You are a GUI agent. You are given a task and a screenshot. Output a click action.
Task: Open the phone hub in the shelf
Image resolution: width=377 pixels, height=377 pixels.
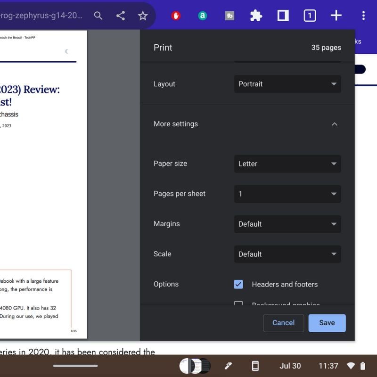pos(255,366)
